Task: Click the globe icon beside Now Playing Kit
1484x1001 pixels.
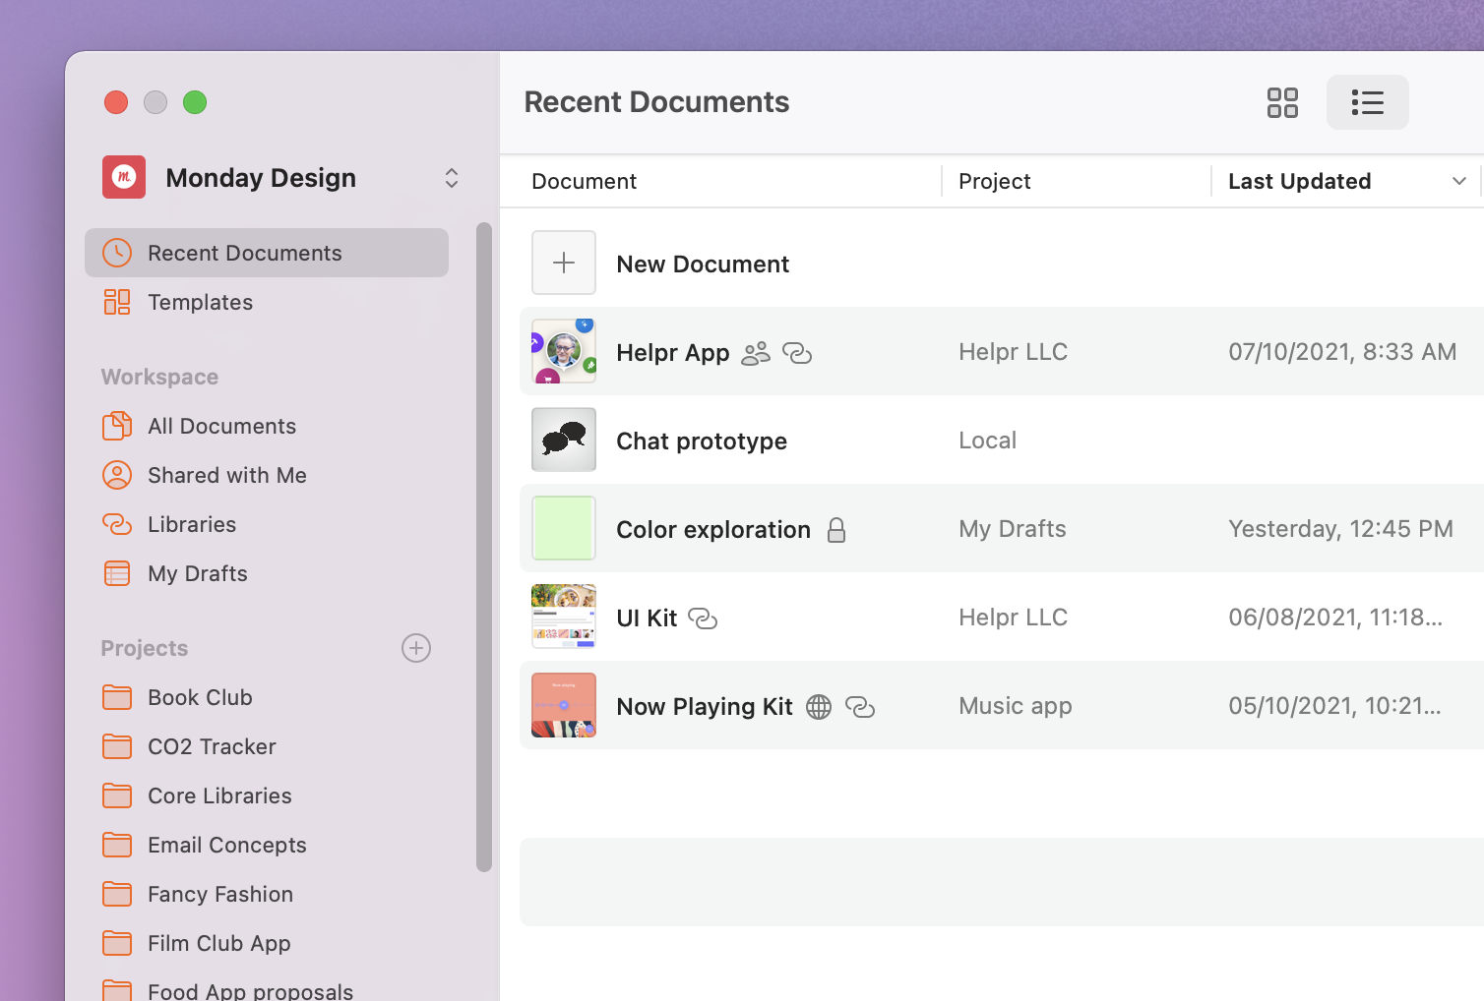Action: [819, 707]
